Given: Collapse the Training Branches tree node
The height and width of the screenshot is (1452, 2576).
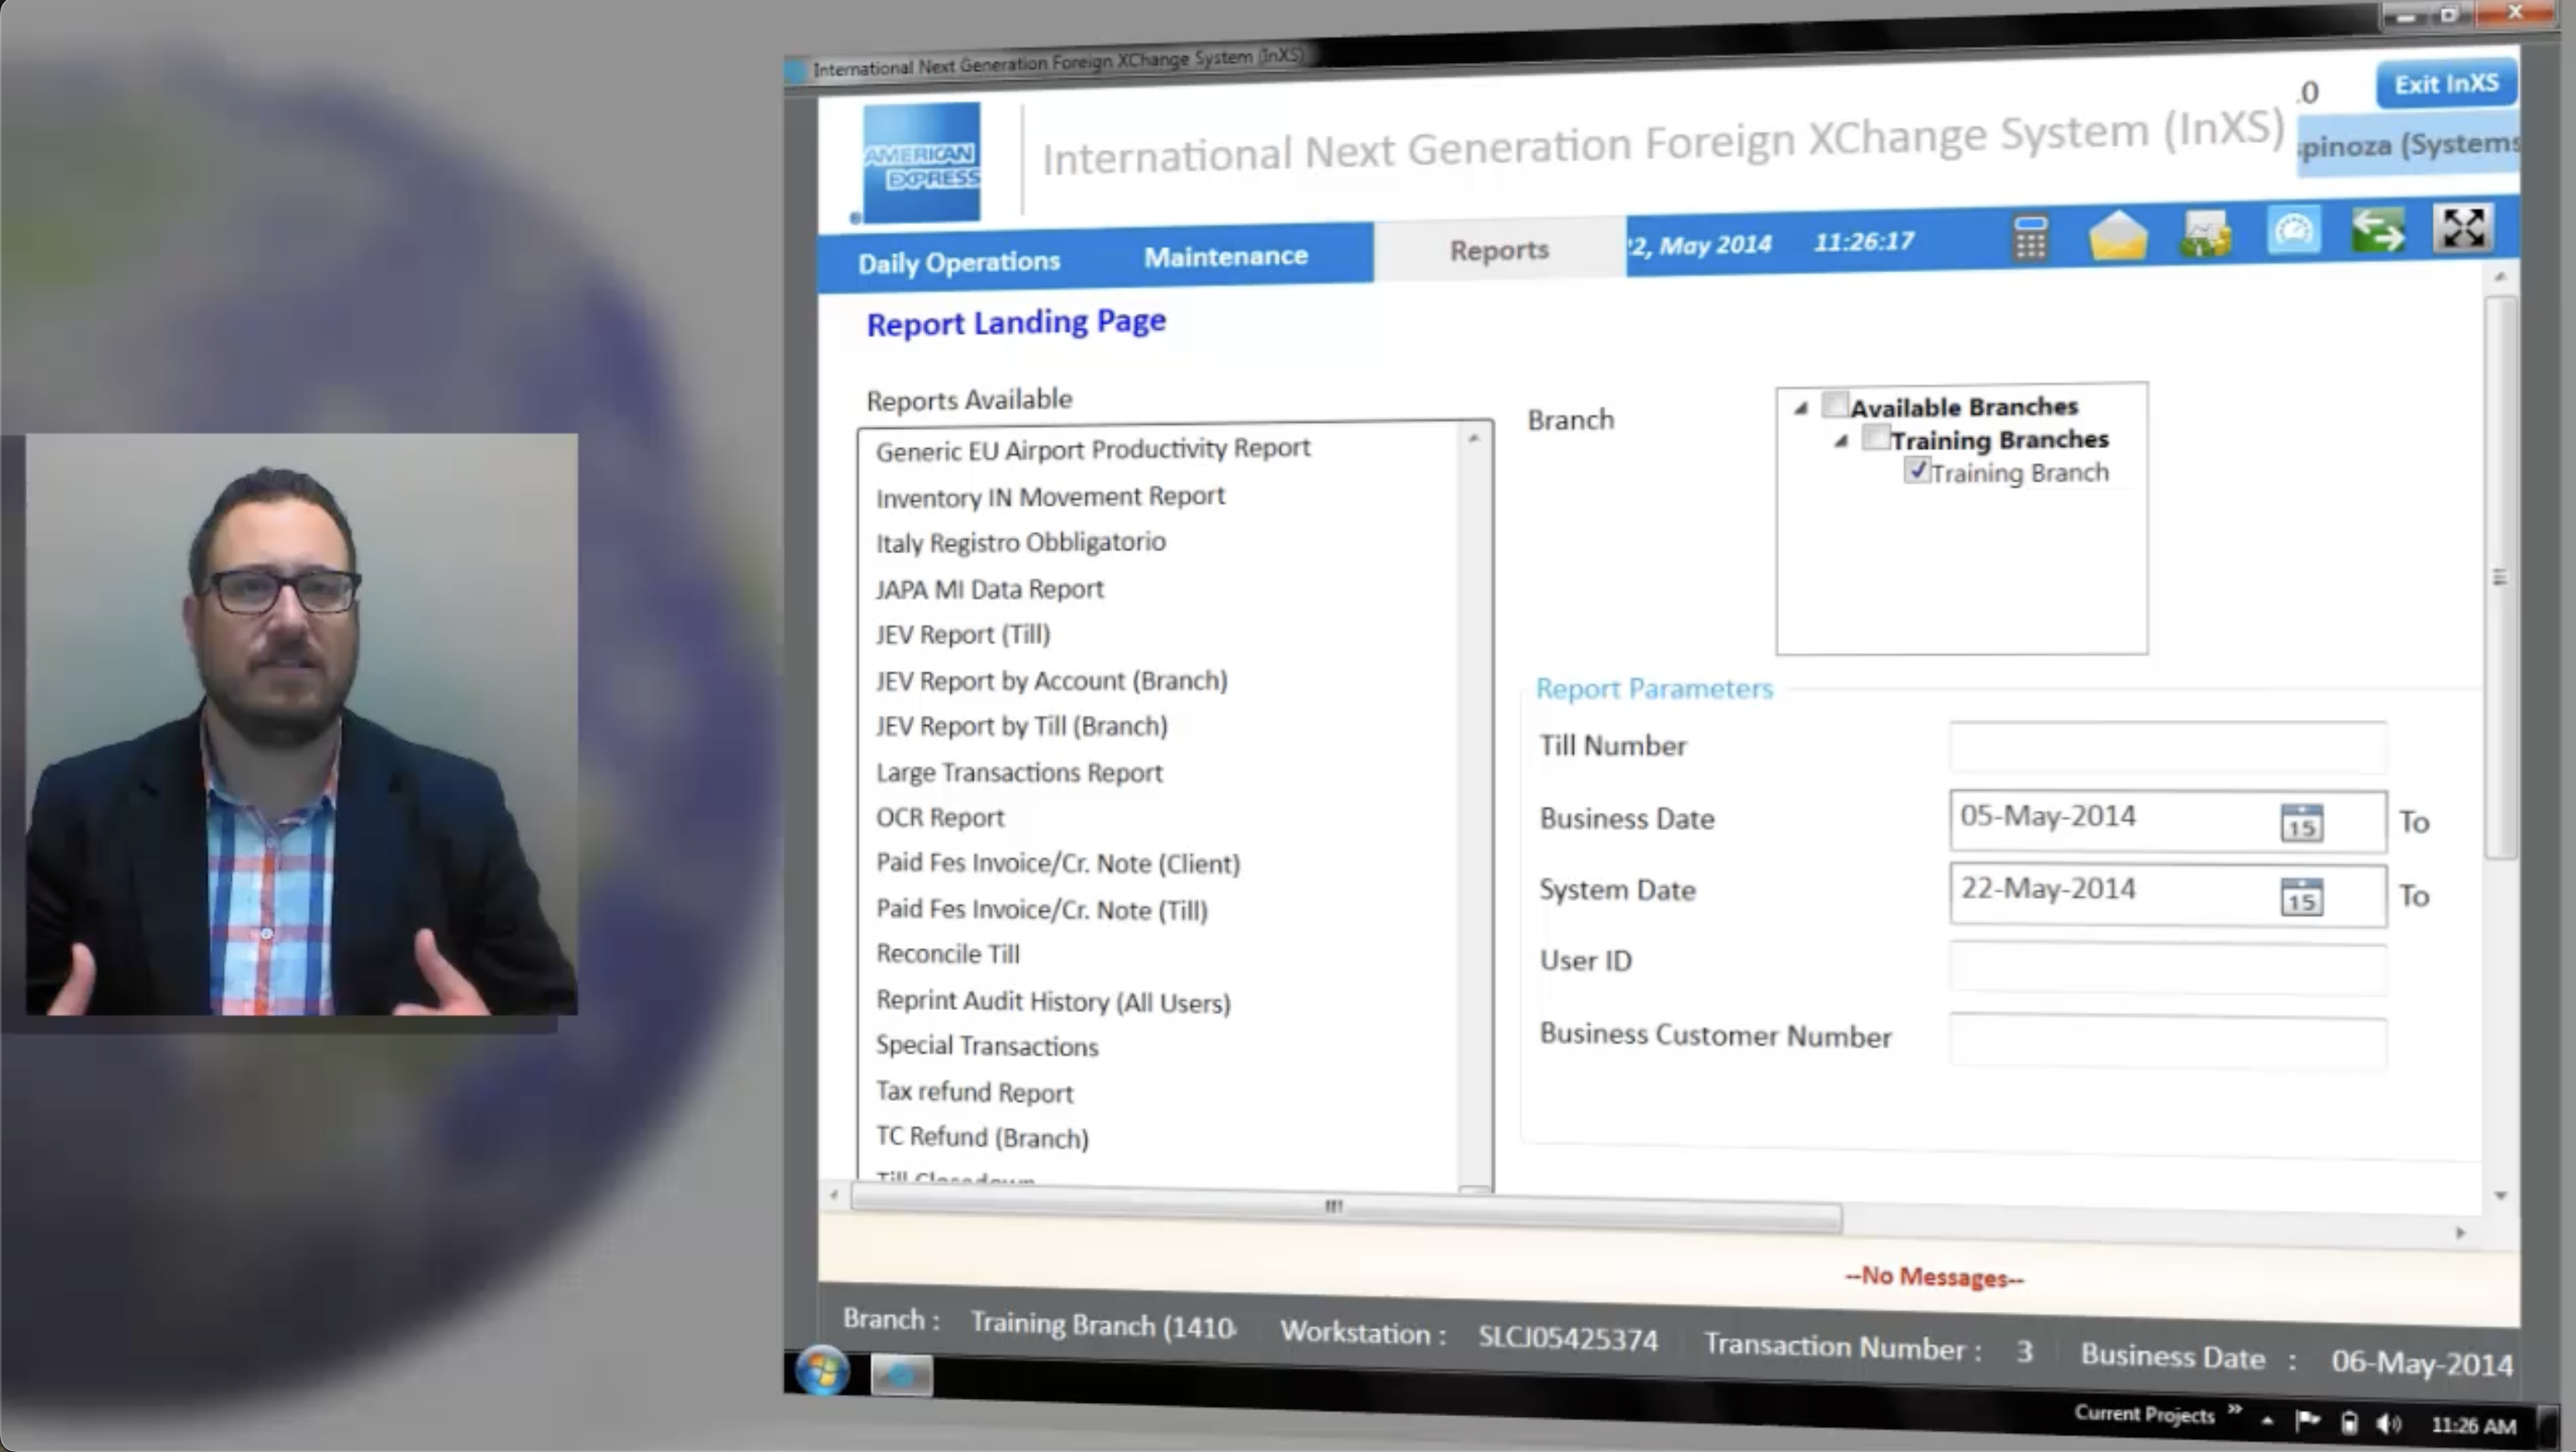Looking at the screenshot, I should coord(1841,441).
